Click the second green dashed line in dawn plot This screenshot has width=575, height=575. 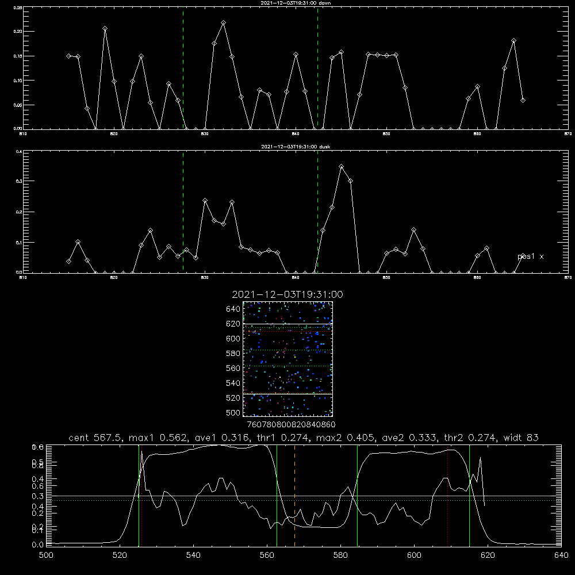pos(317,68)
